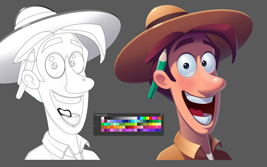Choose the bright green swatch in top row
This screenshot has width=267, height=167.
145,118
